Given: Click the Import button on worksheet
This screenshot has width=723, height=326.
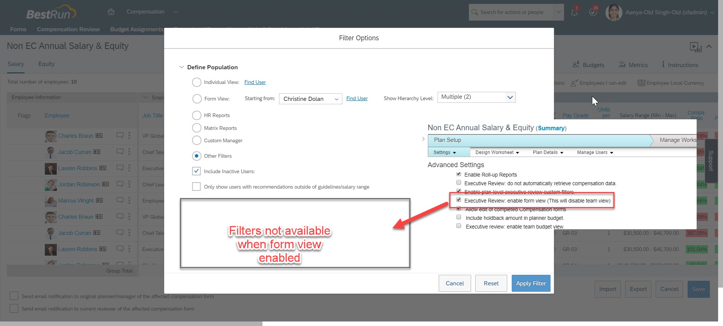Looking at the screenshot, I should (608, 289).
